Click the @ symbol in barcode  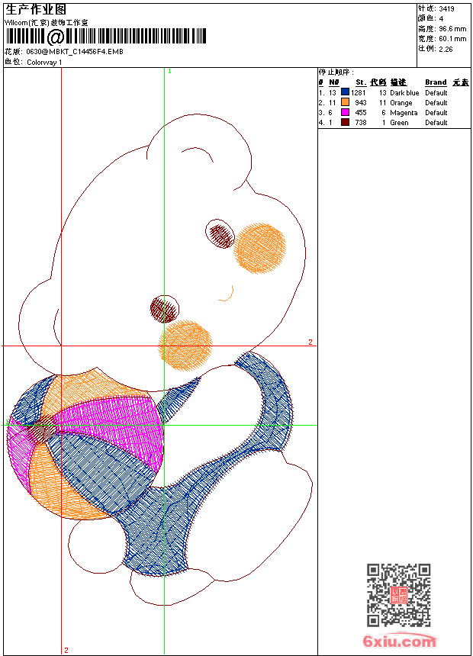click(55, 37)
